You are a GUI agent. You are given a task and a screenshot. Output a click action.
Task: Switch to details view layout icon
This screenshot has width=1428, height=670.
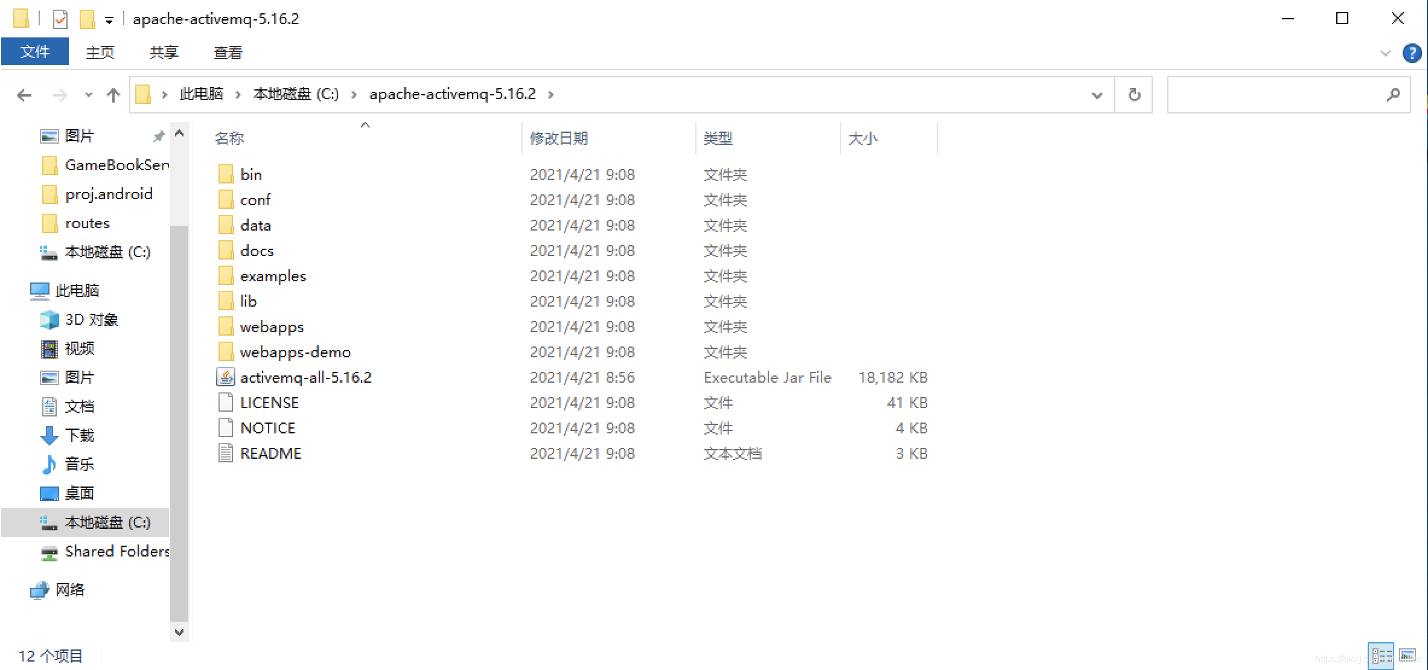[1380, 656]
